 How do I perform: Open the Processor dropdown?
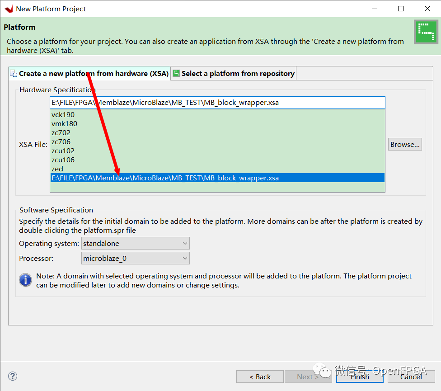pos(135,258)
